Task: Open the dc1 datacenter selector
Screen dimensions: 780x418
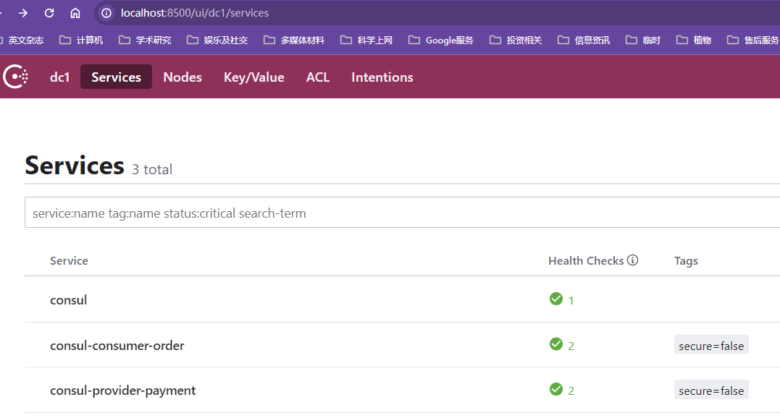Action: (59, 77)
